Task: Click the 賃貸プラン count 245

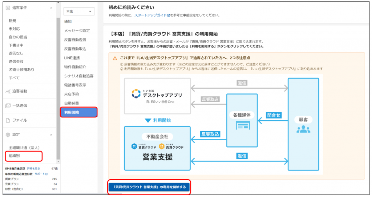Action: 54,179
